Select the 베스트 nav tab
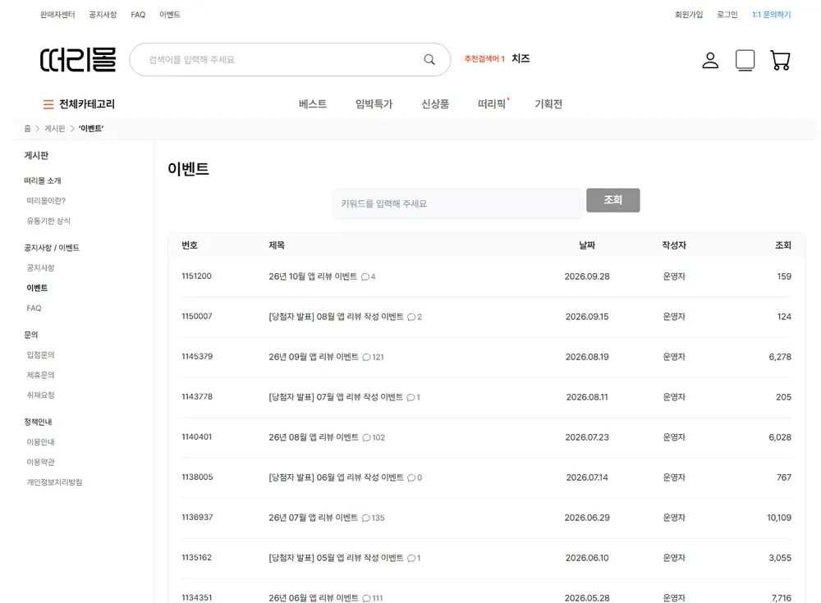Image resolution: width=821 pixels, height=603 pixels. pos(313,104)
